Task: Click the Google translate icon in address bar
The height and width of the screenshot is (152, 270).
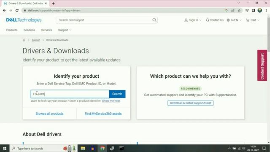Action: (x=227, y=10)
